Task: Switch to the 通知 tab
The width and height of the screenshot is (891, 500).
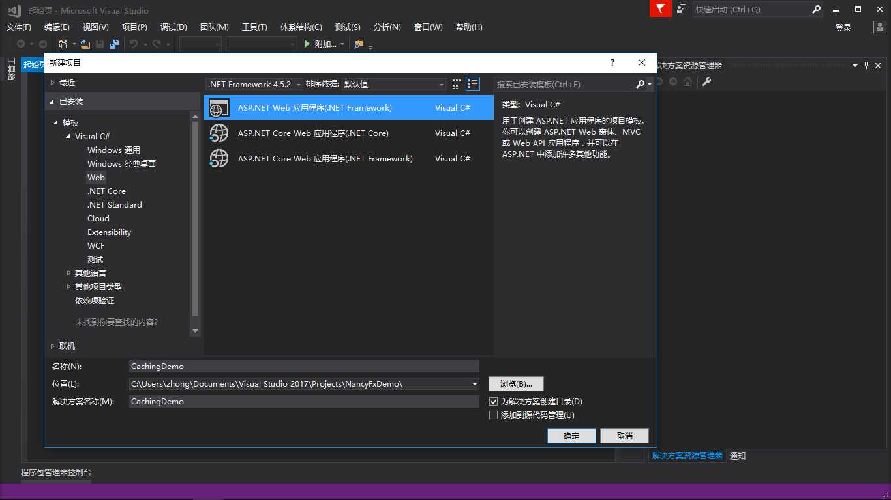Action: coord(738,456)
